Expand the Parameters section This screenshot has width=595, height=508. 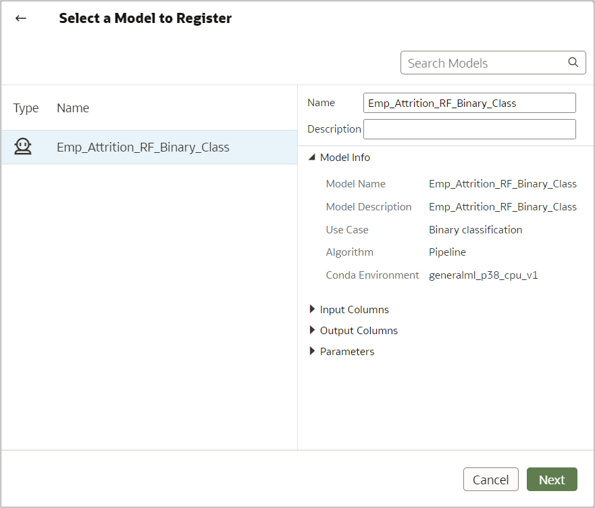312,351
